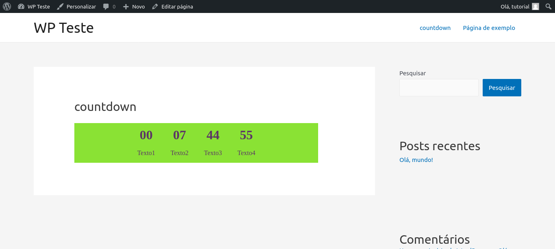Image resolution: width=555 pixels, height=249 pixels.
Task: Select the countdown navigation menu item
Action: coord(435,28)
